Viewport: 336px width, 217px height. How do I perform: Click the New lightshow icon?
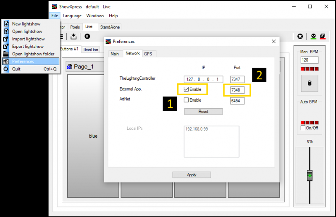[6, 24]
